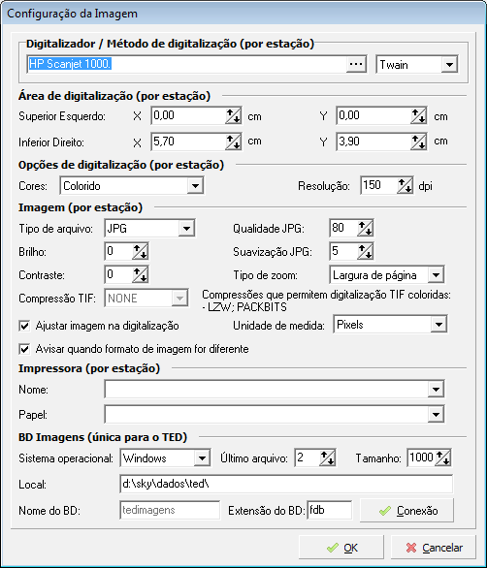Click the Conexão button
The image size is (487, 568).
coord(406,511)
